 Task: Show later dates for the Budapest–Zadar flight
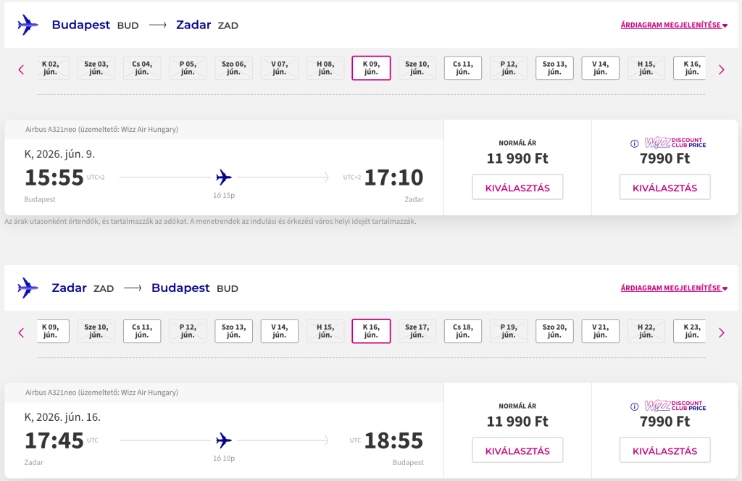(721, 70)
